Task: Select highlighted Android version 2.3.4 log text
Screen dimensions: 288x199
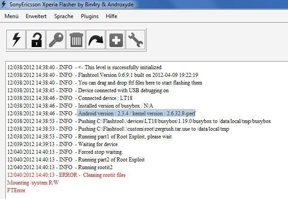Action: coord(136,114)
